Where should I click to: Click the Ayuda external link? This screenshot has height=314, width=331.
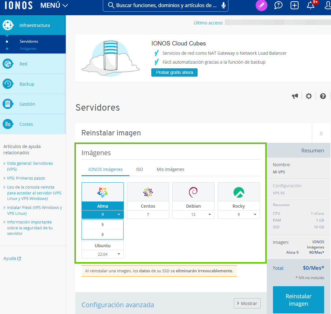[x=12, y=258]
